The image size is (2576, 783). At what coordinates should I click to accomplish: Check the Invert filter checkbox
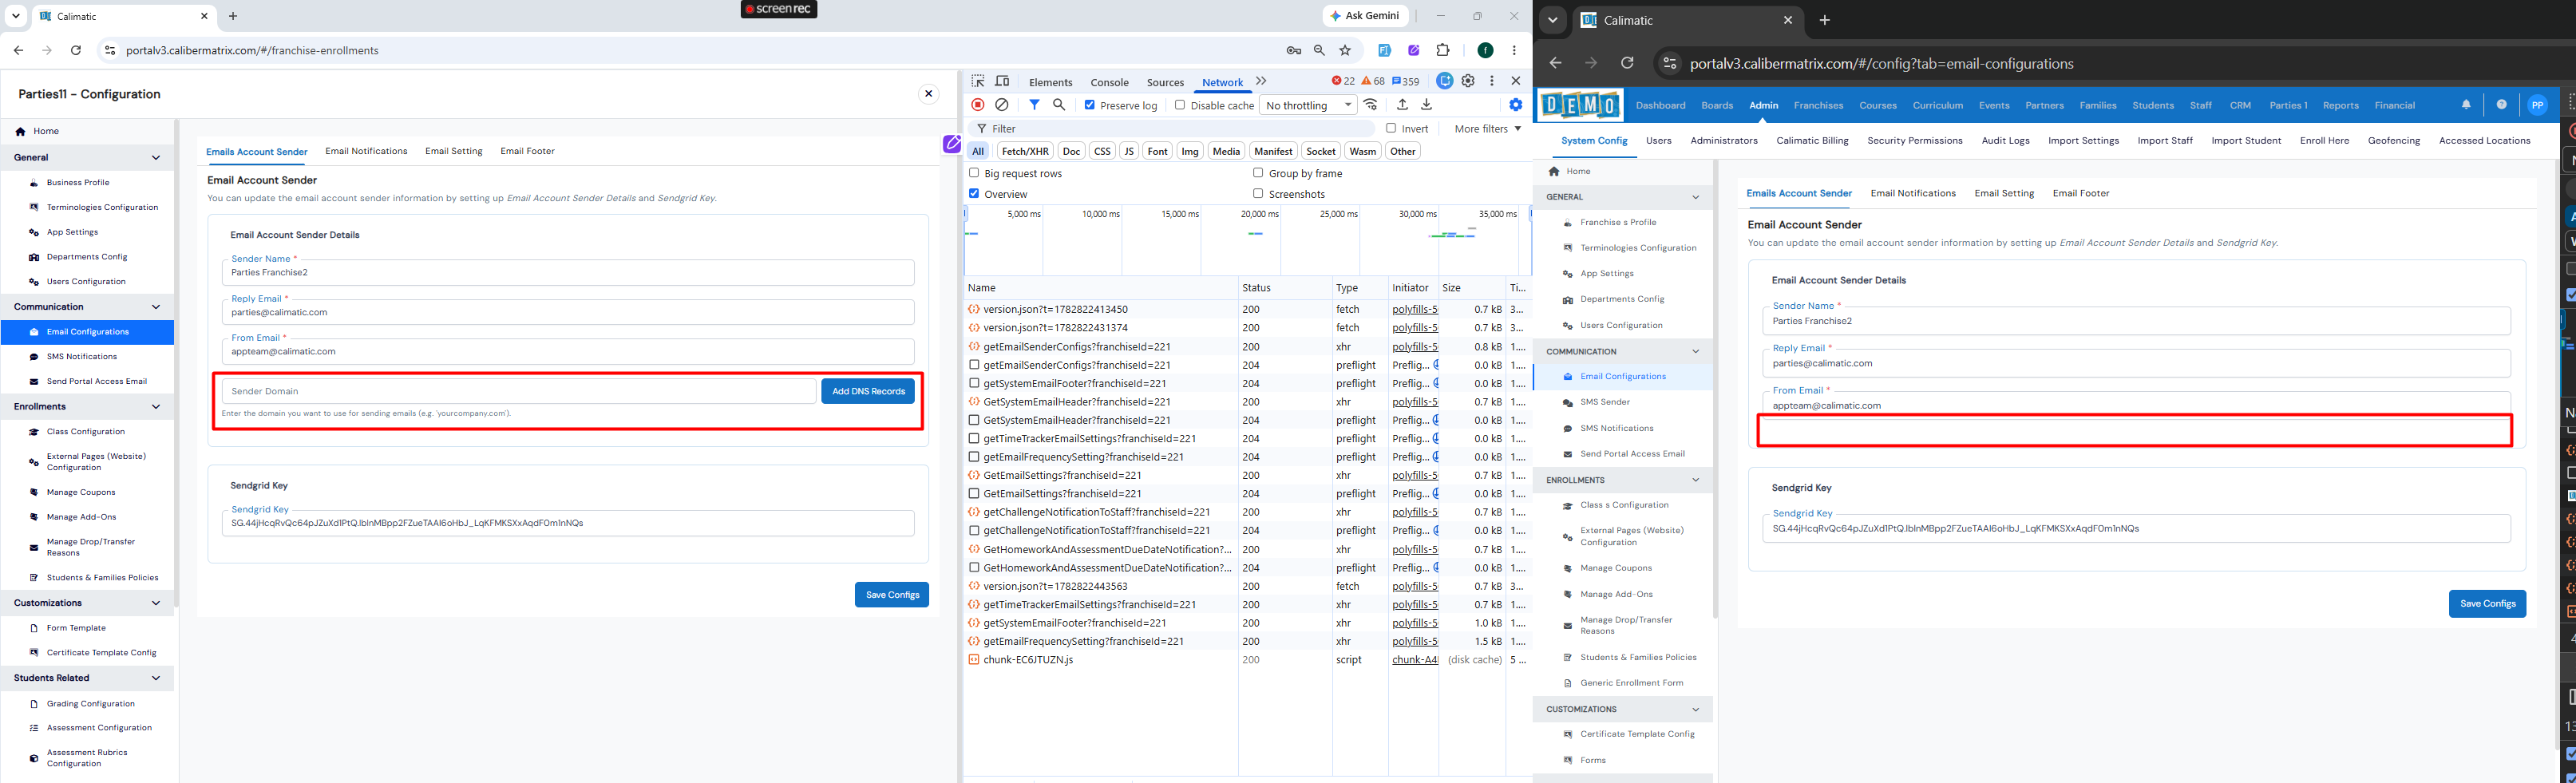(1391, 128)
